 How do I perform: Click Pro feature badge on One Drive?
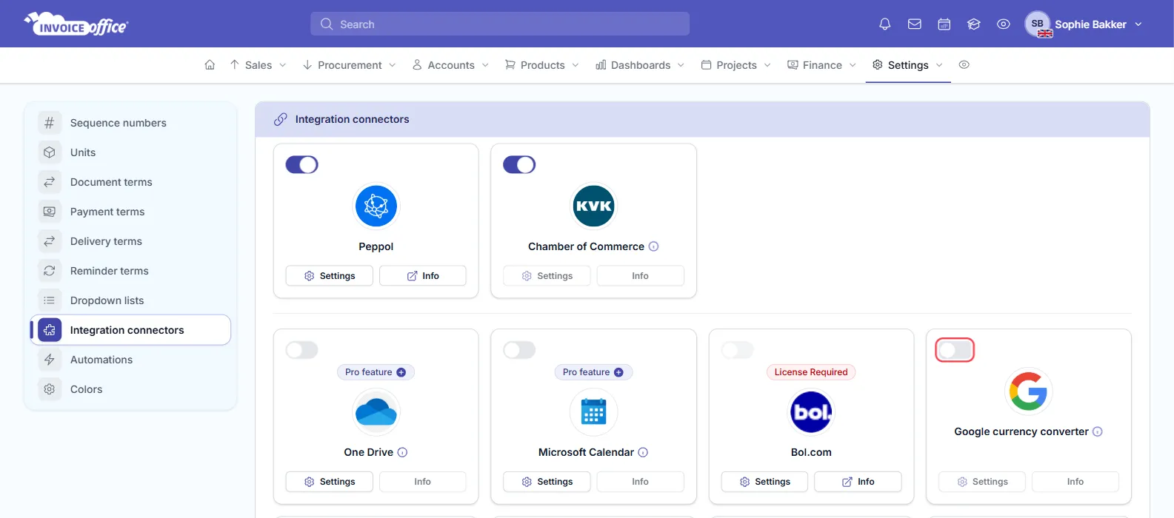coord(376,372)
